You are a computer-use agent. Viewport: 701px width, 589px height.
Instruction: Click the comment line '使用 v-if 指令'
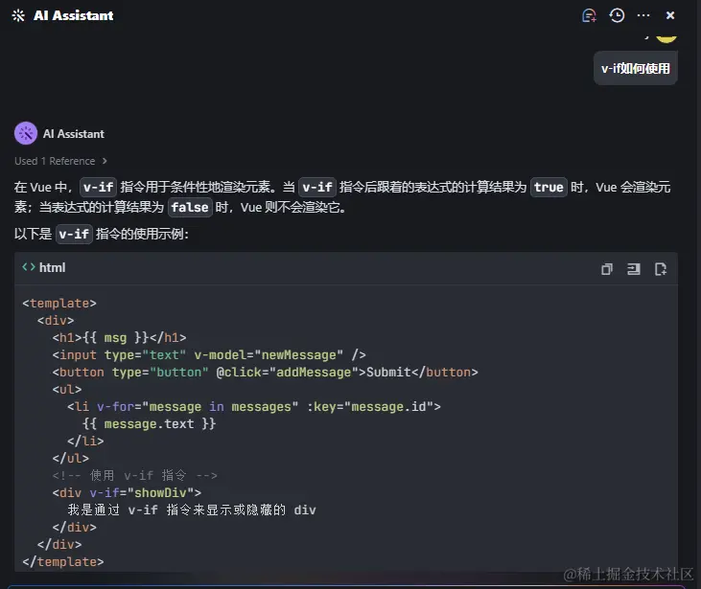click(134, 476)
